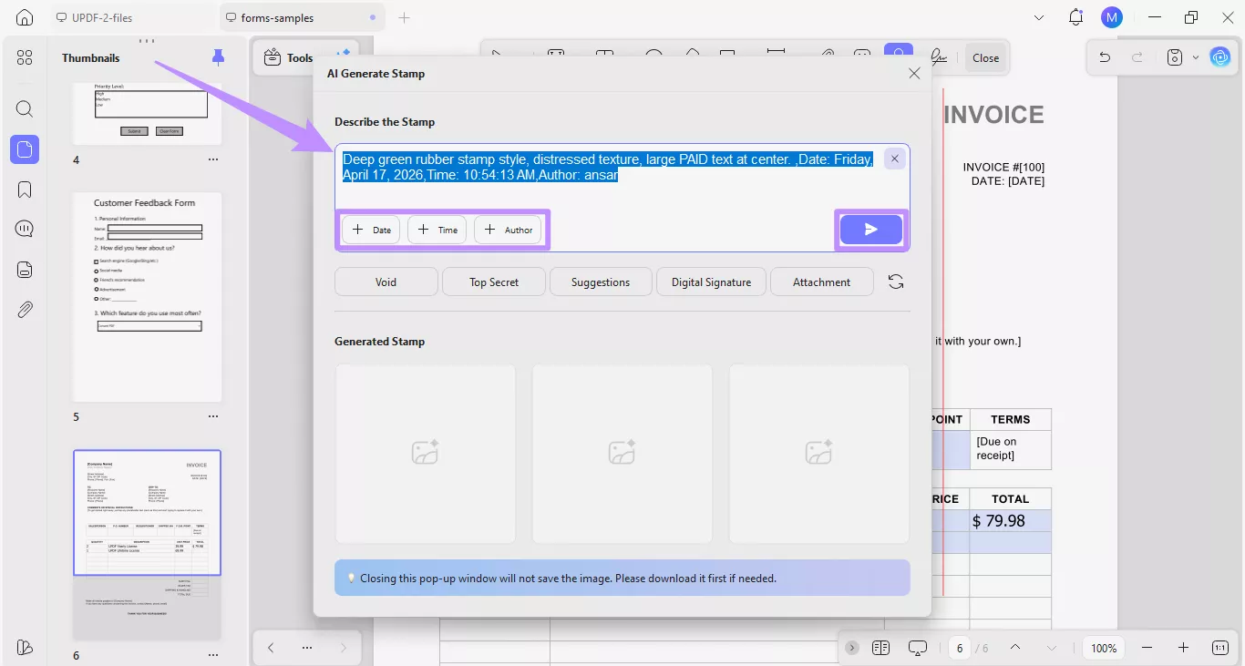This screenshot has height=666, width=1245.
Task: Open the Attachments panel
Action: (25, 309)
